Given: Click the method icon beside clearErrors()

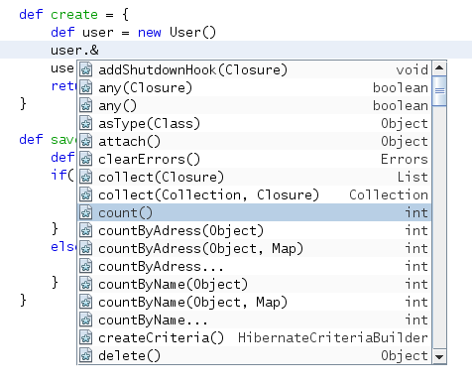Looking at the screenshot, I should click(x=86, y=159).
